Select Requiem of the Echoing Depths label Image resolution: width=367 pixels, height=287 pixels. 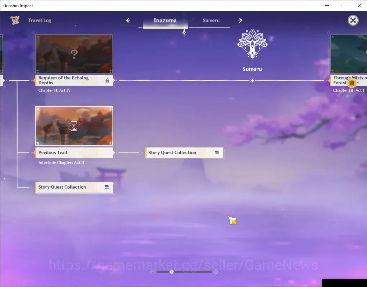(74, 80)
